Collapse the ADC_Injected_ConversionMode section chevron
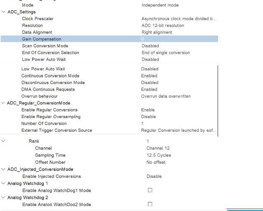Viewport: 263px width, 211px height. pyautogui.click(x=3, y=169)
